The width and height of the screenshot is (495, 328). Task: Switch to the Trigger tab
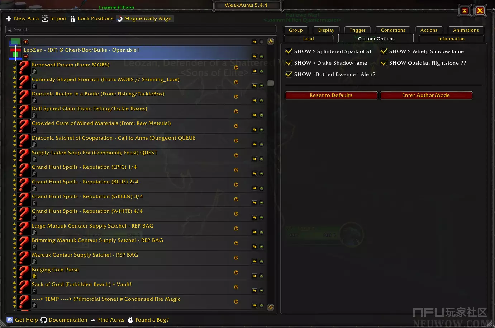[x=357, y=30]
